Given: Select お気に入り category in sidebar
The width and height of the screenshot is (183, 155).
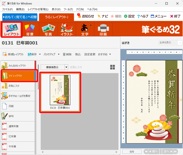Looking at the screenshot, I should pos(18,86).
